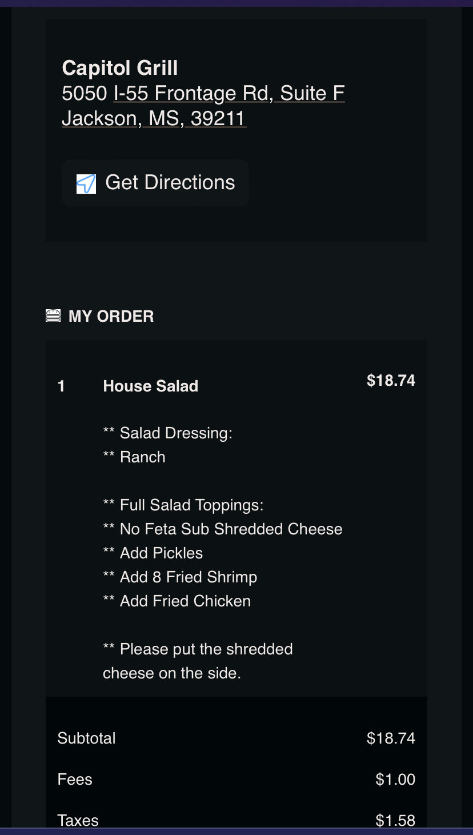The width and height of the screenshot is (473, 835).
Task: Click the House Salad $18.74 item price
Action: click(x=391, y=381)
